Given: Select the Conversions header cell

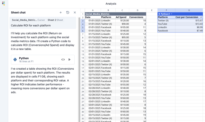Looking at the screenshot, I should point(137,17).
